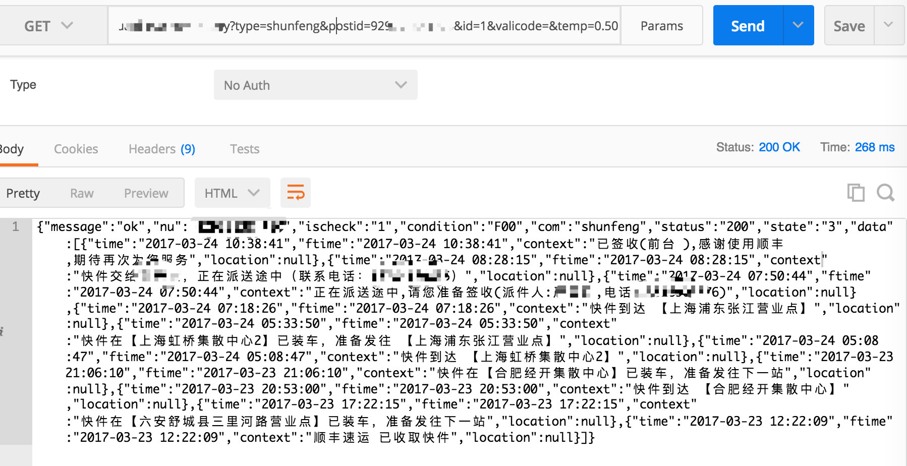Click the 200 OK status value

(x=779, y=147)
